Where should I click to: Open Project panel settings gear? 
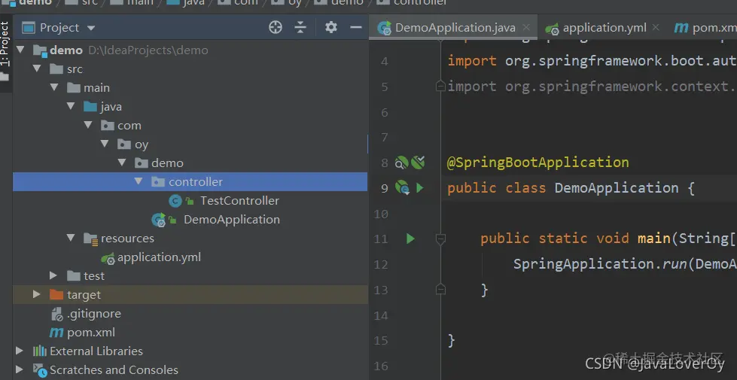point(331,27)
